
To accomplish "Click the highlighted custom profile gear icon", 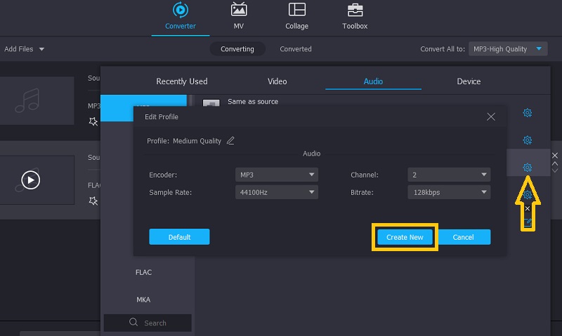I will [x=528, y=168].
